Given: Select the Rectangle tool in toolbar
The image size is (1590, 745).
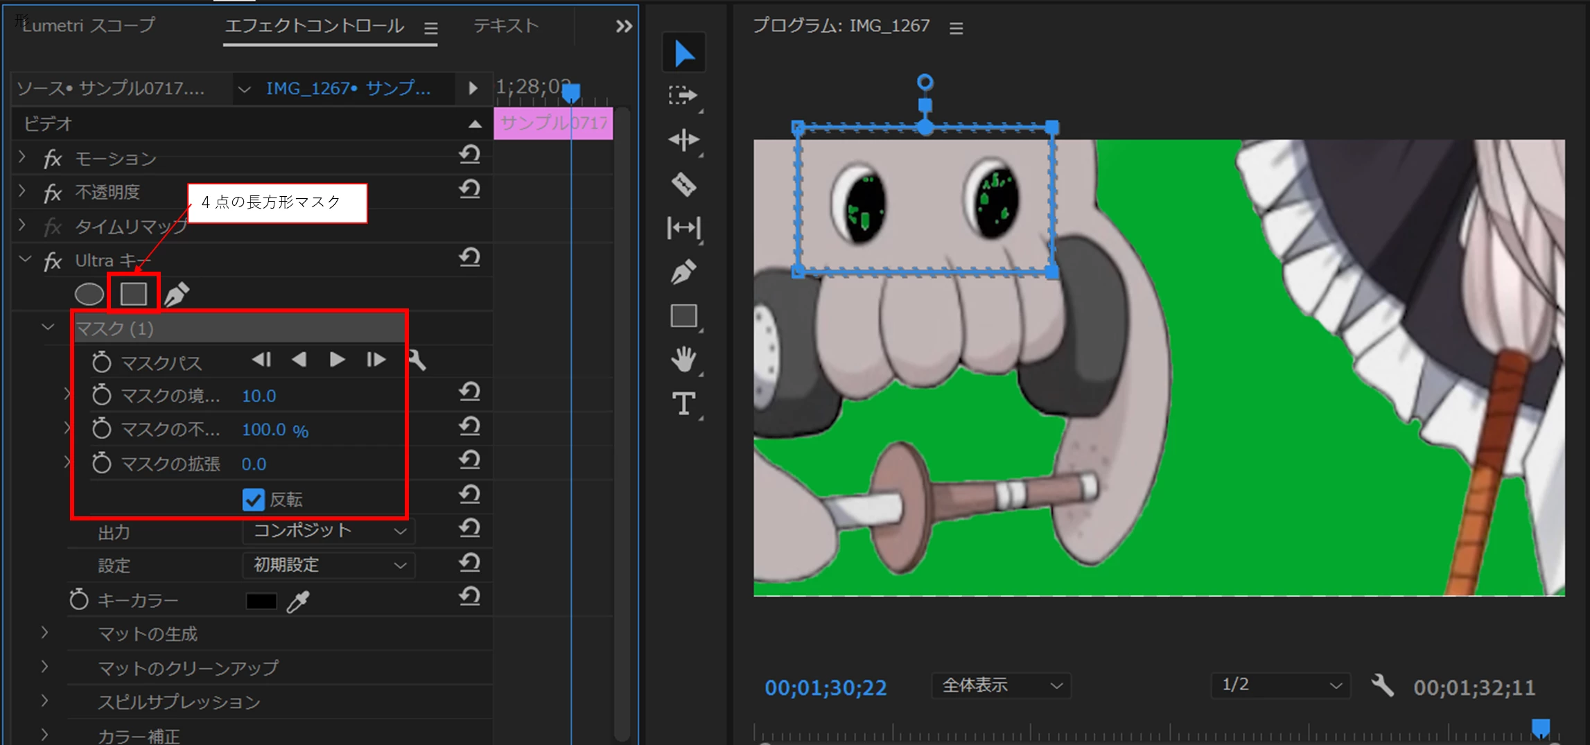Looking at the screenshot, I should tap(683, 315).
